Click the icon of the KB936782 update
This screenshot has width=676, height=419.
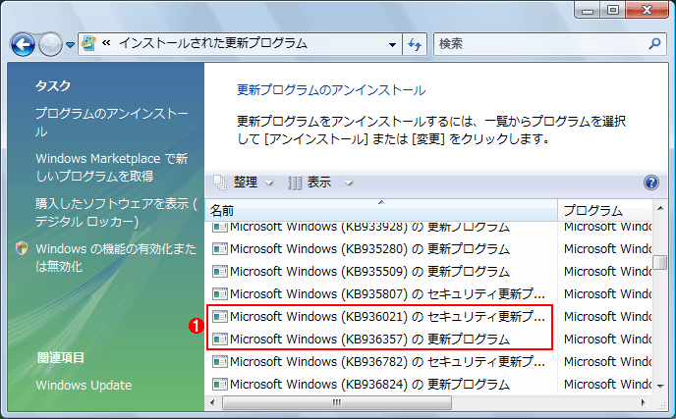220,361
